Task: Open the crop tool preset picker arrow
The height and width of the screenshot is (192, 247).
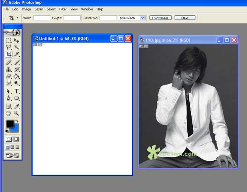Action: coord(17,18)
